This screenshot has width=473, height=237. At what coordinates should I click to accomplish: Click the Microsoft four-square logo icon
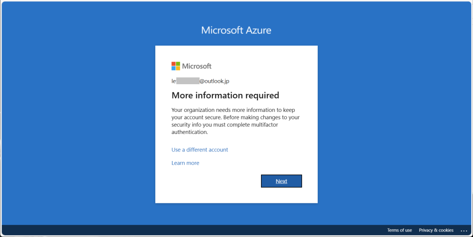point(176,66)
